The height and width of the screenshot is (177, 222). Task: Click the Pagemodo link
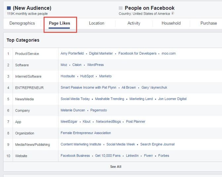click(x=99, y=110)
